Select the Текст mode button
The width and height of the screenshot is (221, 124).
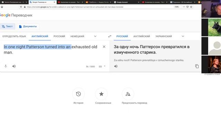(7, 26)
